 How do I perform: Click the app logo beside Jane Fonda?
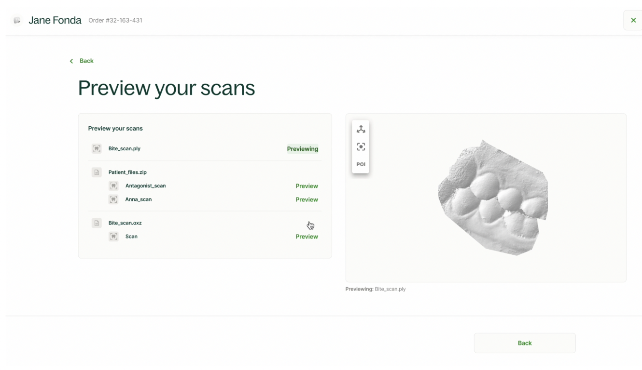click(17, 20)
